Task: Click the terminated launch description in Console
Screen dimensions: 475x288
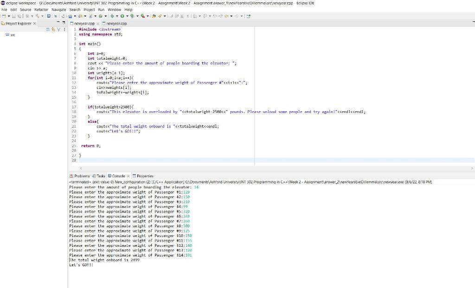Action: pyautogui.click(x=250, y=182)
